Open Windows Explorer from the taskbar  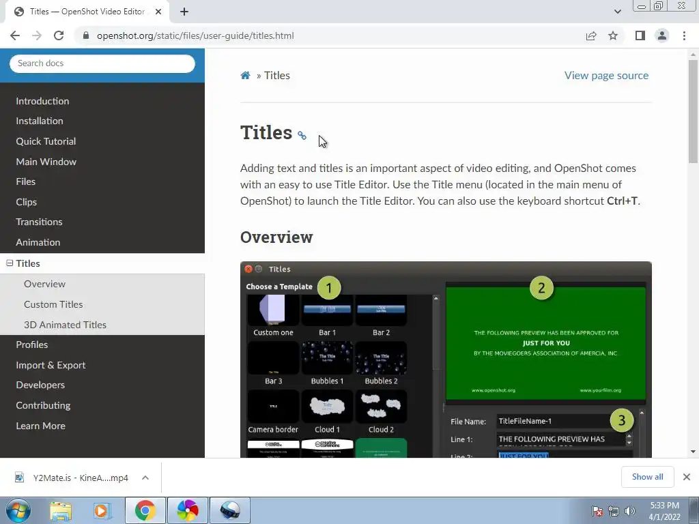tap(60, 510)
